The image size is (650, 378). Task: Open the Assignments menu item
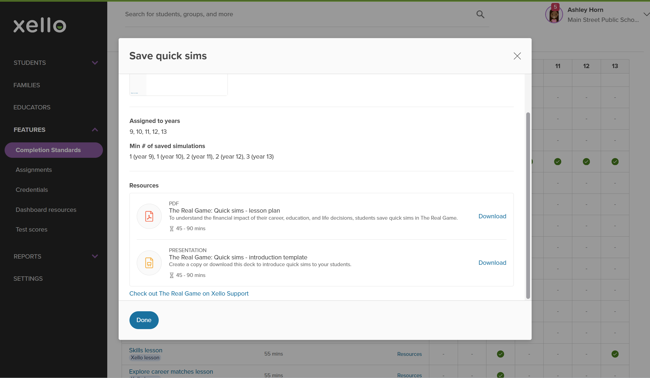tap(34, 170)
